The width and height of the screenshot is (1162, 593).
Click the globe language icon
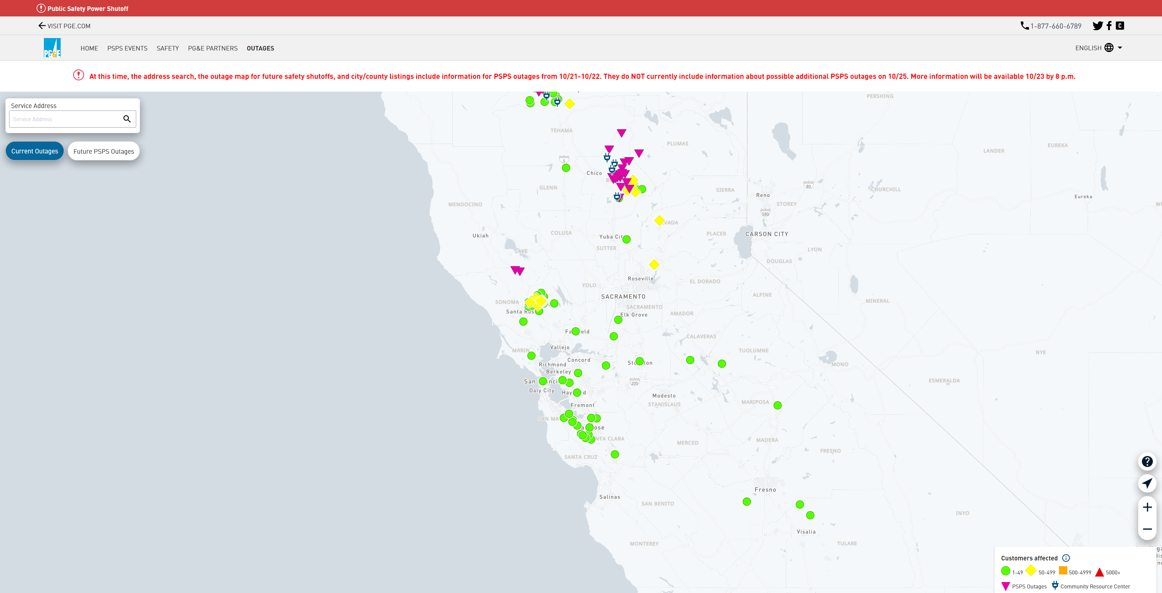coord(1109,48)
